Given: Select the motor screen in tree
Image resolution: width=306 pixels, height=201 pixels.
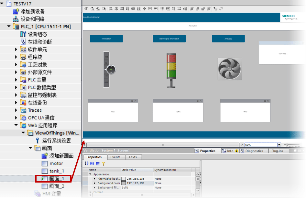Looking at the screenshot, I should [x=56, y=163].
